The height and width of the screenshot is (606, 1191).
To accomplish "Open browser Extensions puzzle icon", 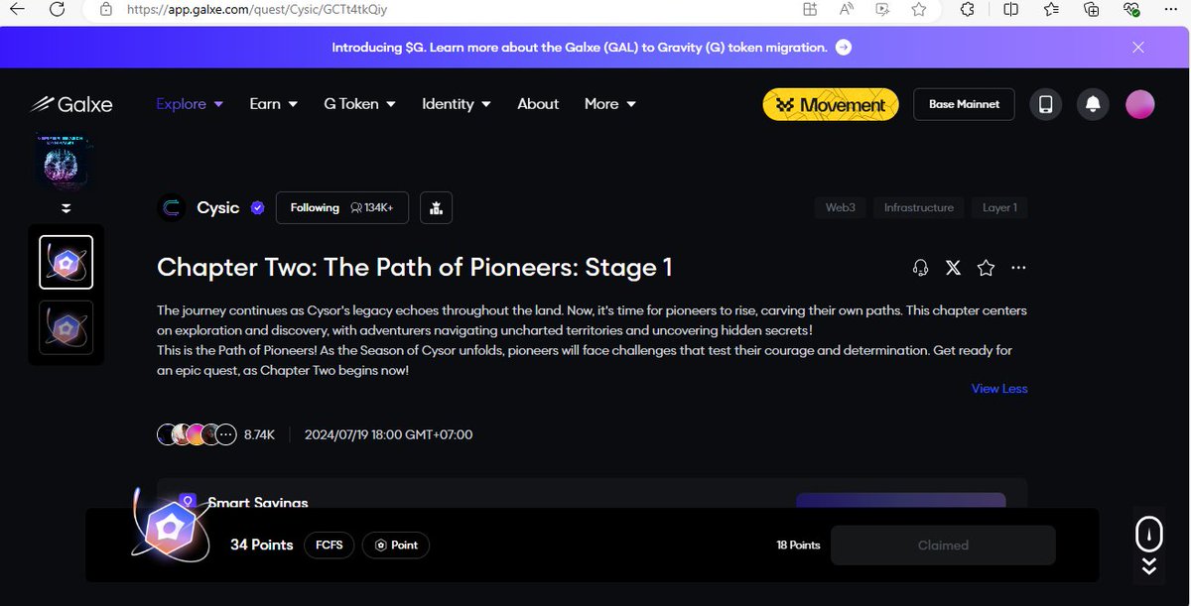I will pyautogui.click(x=968, y=9).
